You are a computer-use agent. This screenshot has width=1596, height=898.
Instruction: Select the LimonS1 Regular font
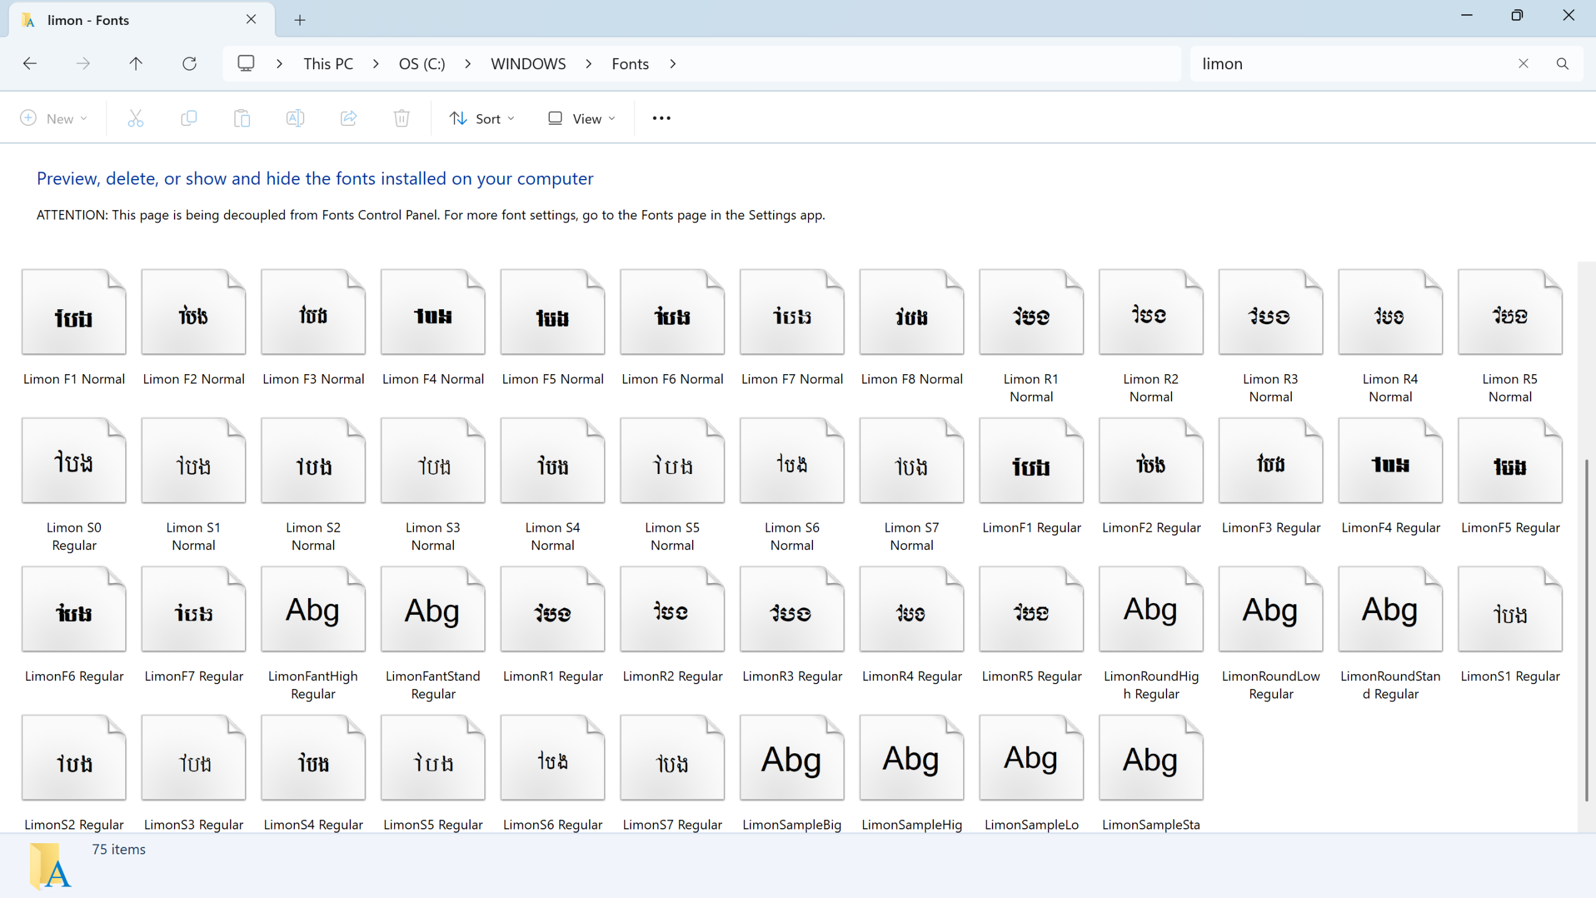pyautogui.click(x=1511, y=625)
